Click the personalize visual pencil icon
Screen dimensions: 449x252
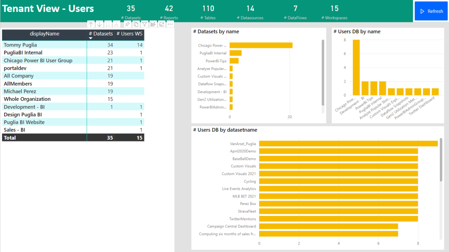153,25
